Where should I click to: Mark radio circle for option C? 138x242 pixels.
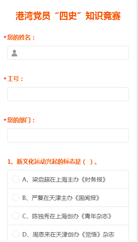click(x=16, y=216)
